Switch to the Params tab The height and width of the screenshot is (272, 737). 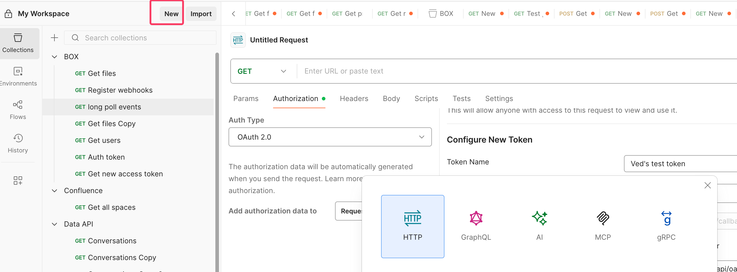tap(246, 99)
